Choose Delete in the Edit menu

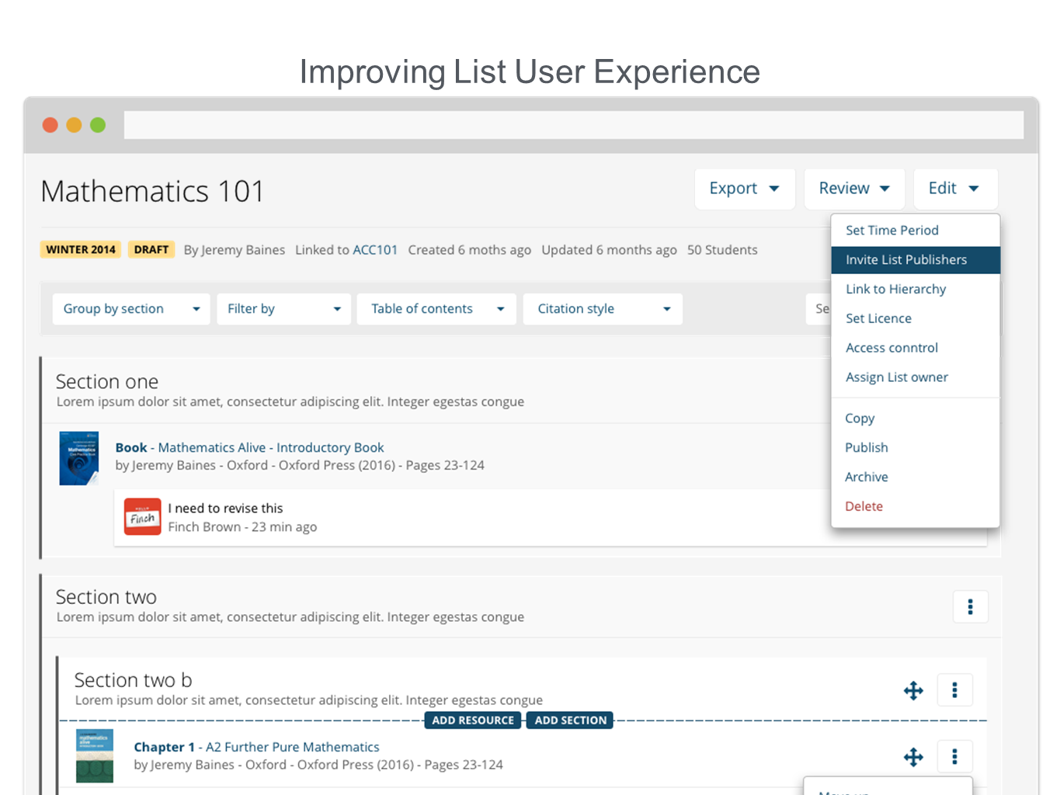pyautogui.click(x=864, y=506)
